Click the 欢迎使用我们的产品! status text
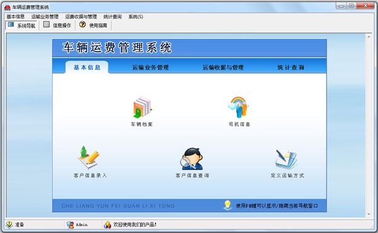Image resolution: width=378 pixels, height=233 pixels. [x=135, y=225]
